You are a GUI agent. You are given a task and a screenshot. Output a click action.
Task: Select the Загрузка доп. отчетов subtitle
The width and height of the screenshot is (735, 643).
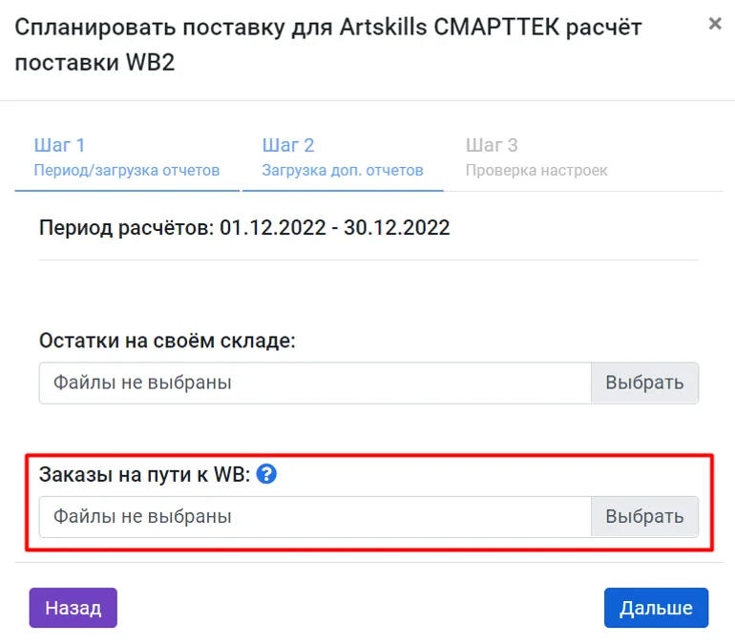tap(343, 170)
